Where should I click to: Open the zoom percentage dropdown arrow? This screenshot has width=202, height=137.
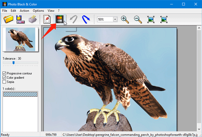(115, 19)
